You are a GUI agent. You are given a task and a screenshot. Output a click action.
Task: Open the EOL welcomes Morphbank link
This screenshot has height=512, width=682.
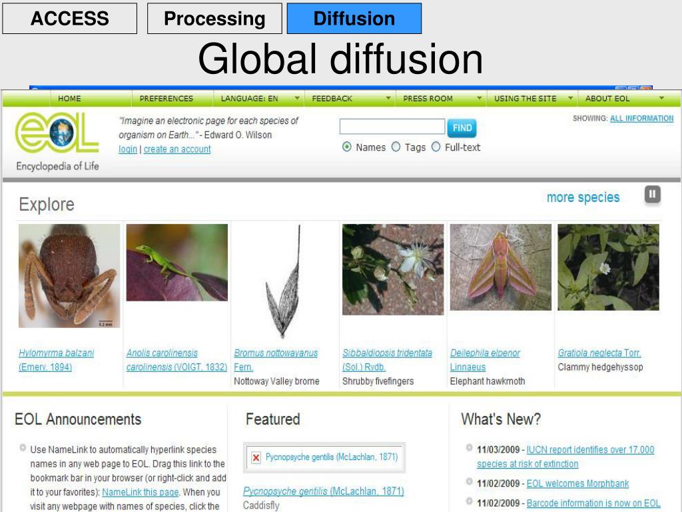point(577,484)
